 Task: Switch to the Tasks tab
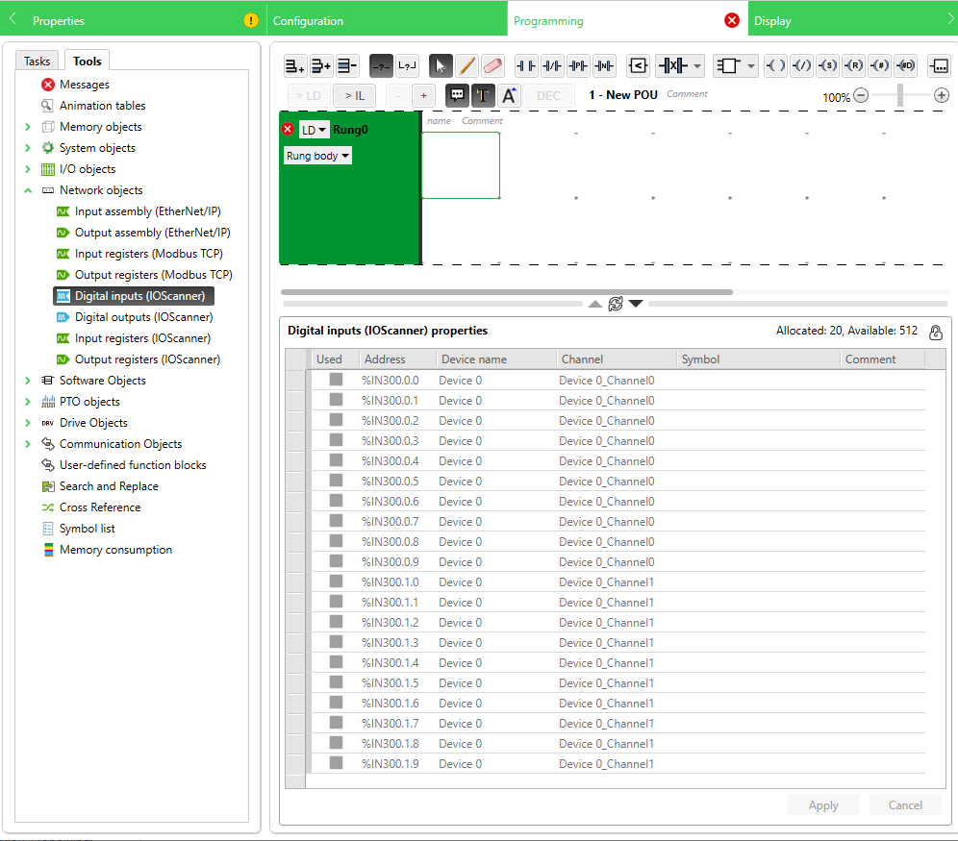(x=38, y=61)
